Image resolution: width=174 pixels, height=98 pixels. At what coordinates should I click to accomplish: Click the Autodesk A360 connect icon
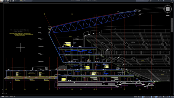160,1
